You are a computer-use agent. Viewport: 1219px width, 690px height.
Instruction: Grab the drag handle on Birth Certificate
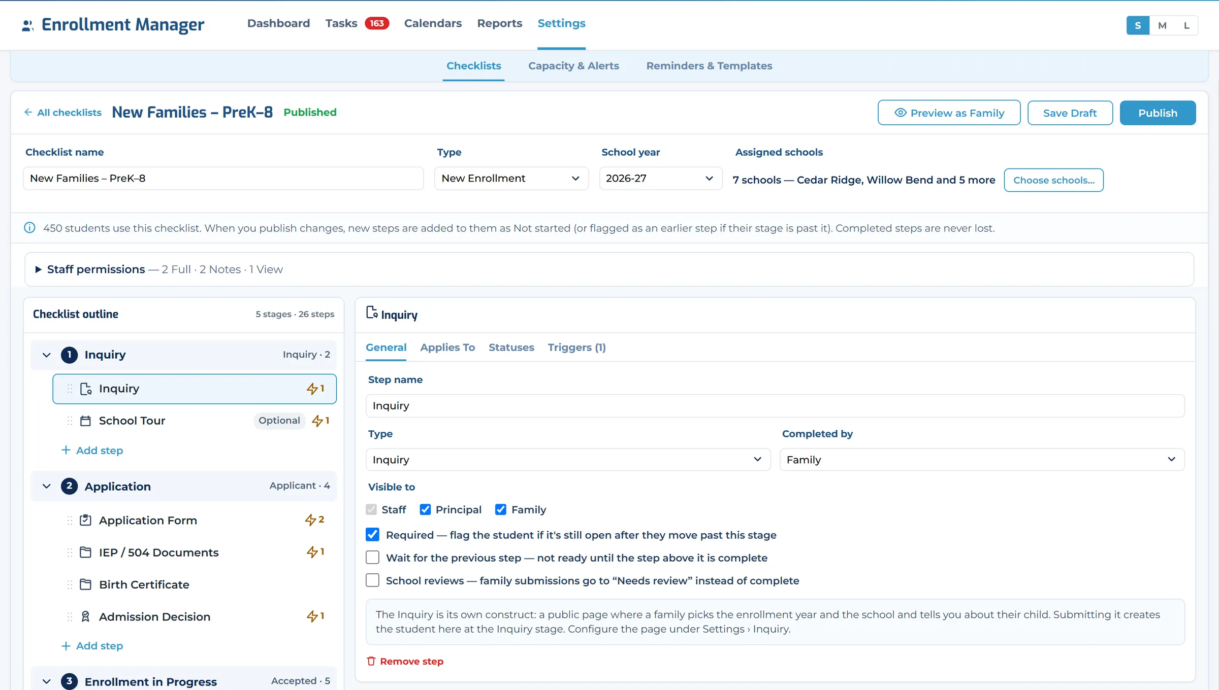(70, 584)
